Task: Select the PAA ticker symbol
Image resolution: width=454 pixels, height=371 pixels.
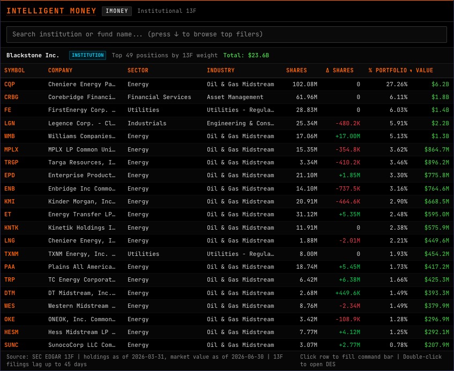Action: pos(10,267)
